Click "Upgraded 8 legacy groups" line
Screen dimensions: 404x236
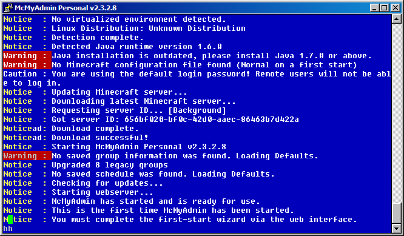(x=110, y=165)
